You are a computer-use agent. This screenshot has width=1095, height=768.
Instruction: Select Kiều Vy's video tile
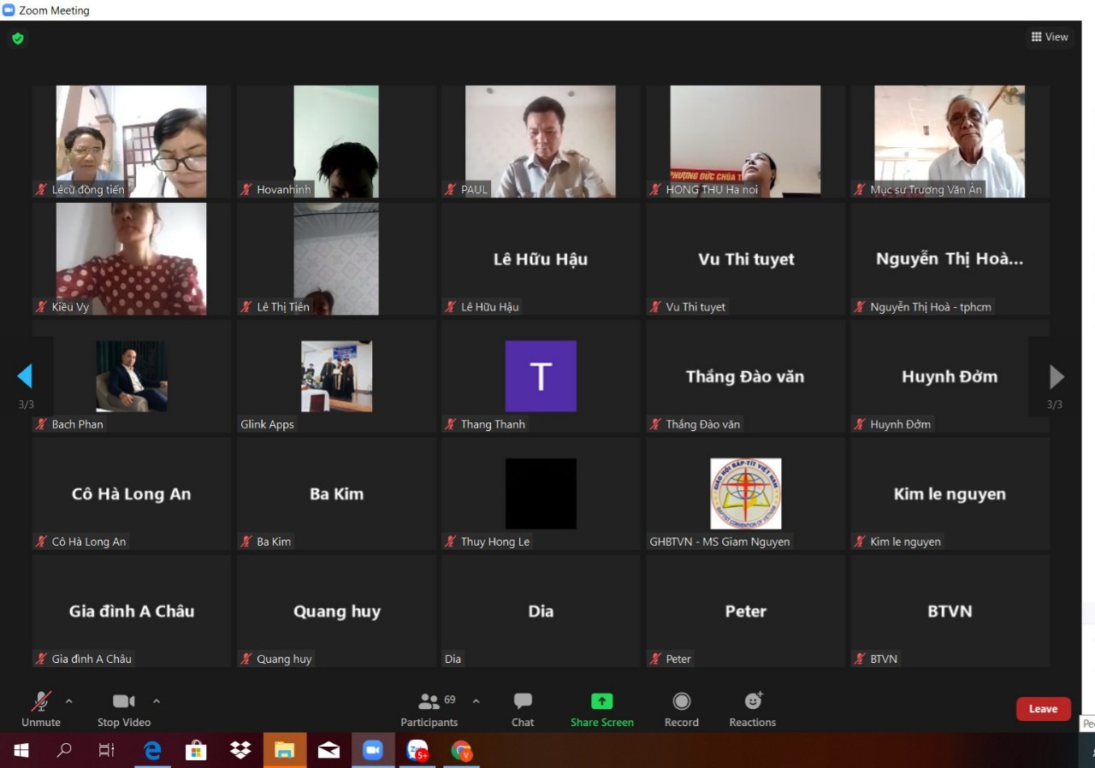(132, 258)
